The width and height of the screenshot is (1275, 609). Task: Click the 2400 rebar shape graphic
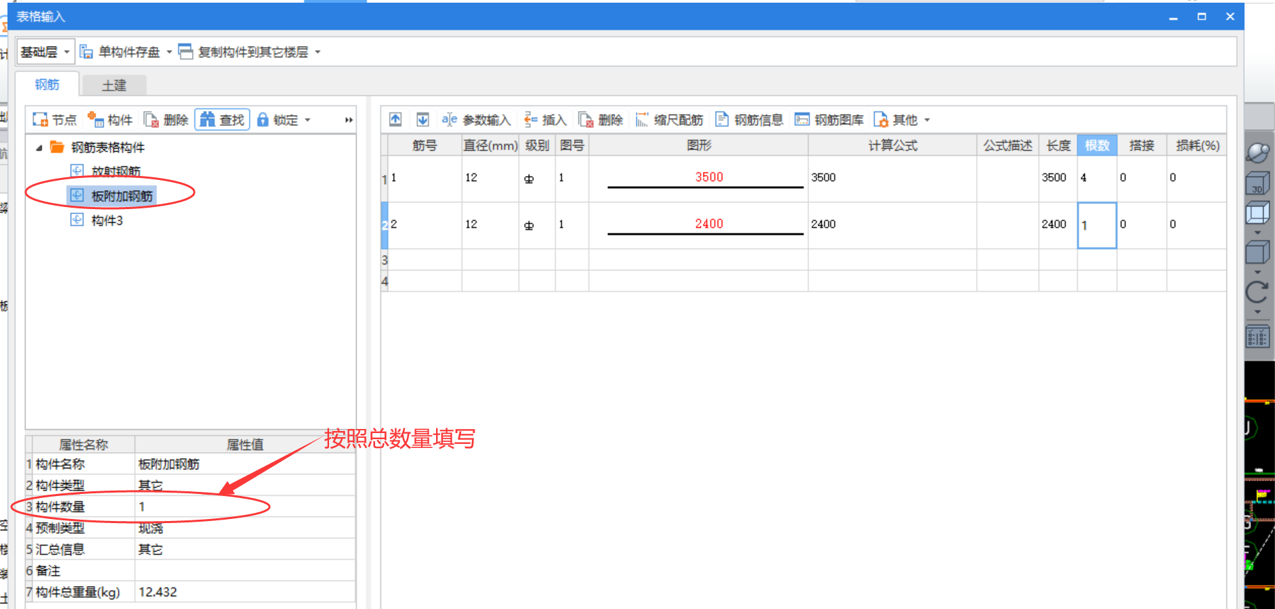tap(706, 226)
